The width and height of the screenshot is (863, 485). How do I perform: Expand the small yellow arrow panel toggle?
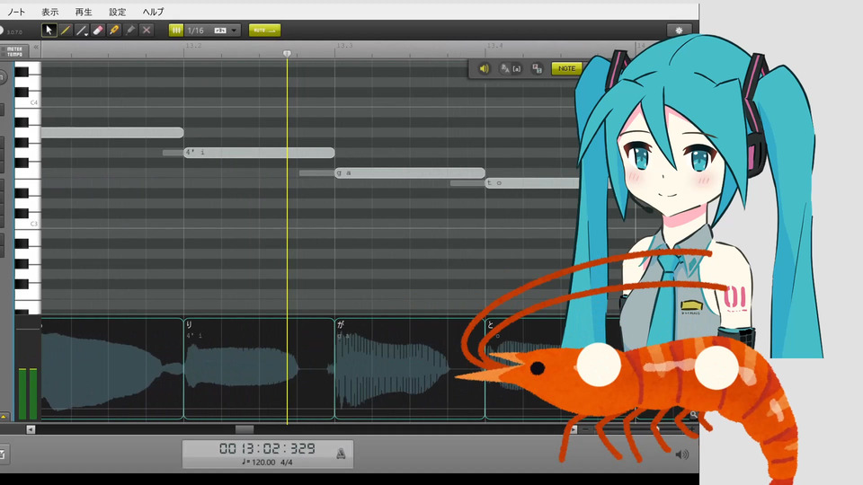pyautogui.click(x=4, y=417)
